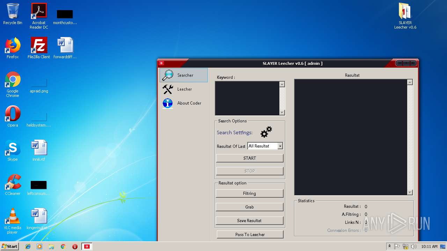
Task: Open Windows Explorer taskbar icon
Action: [51, 246]
